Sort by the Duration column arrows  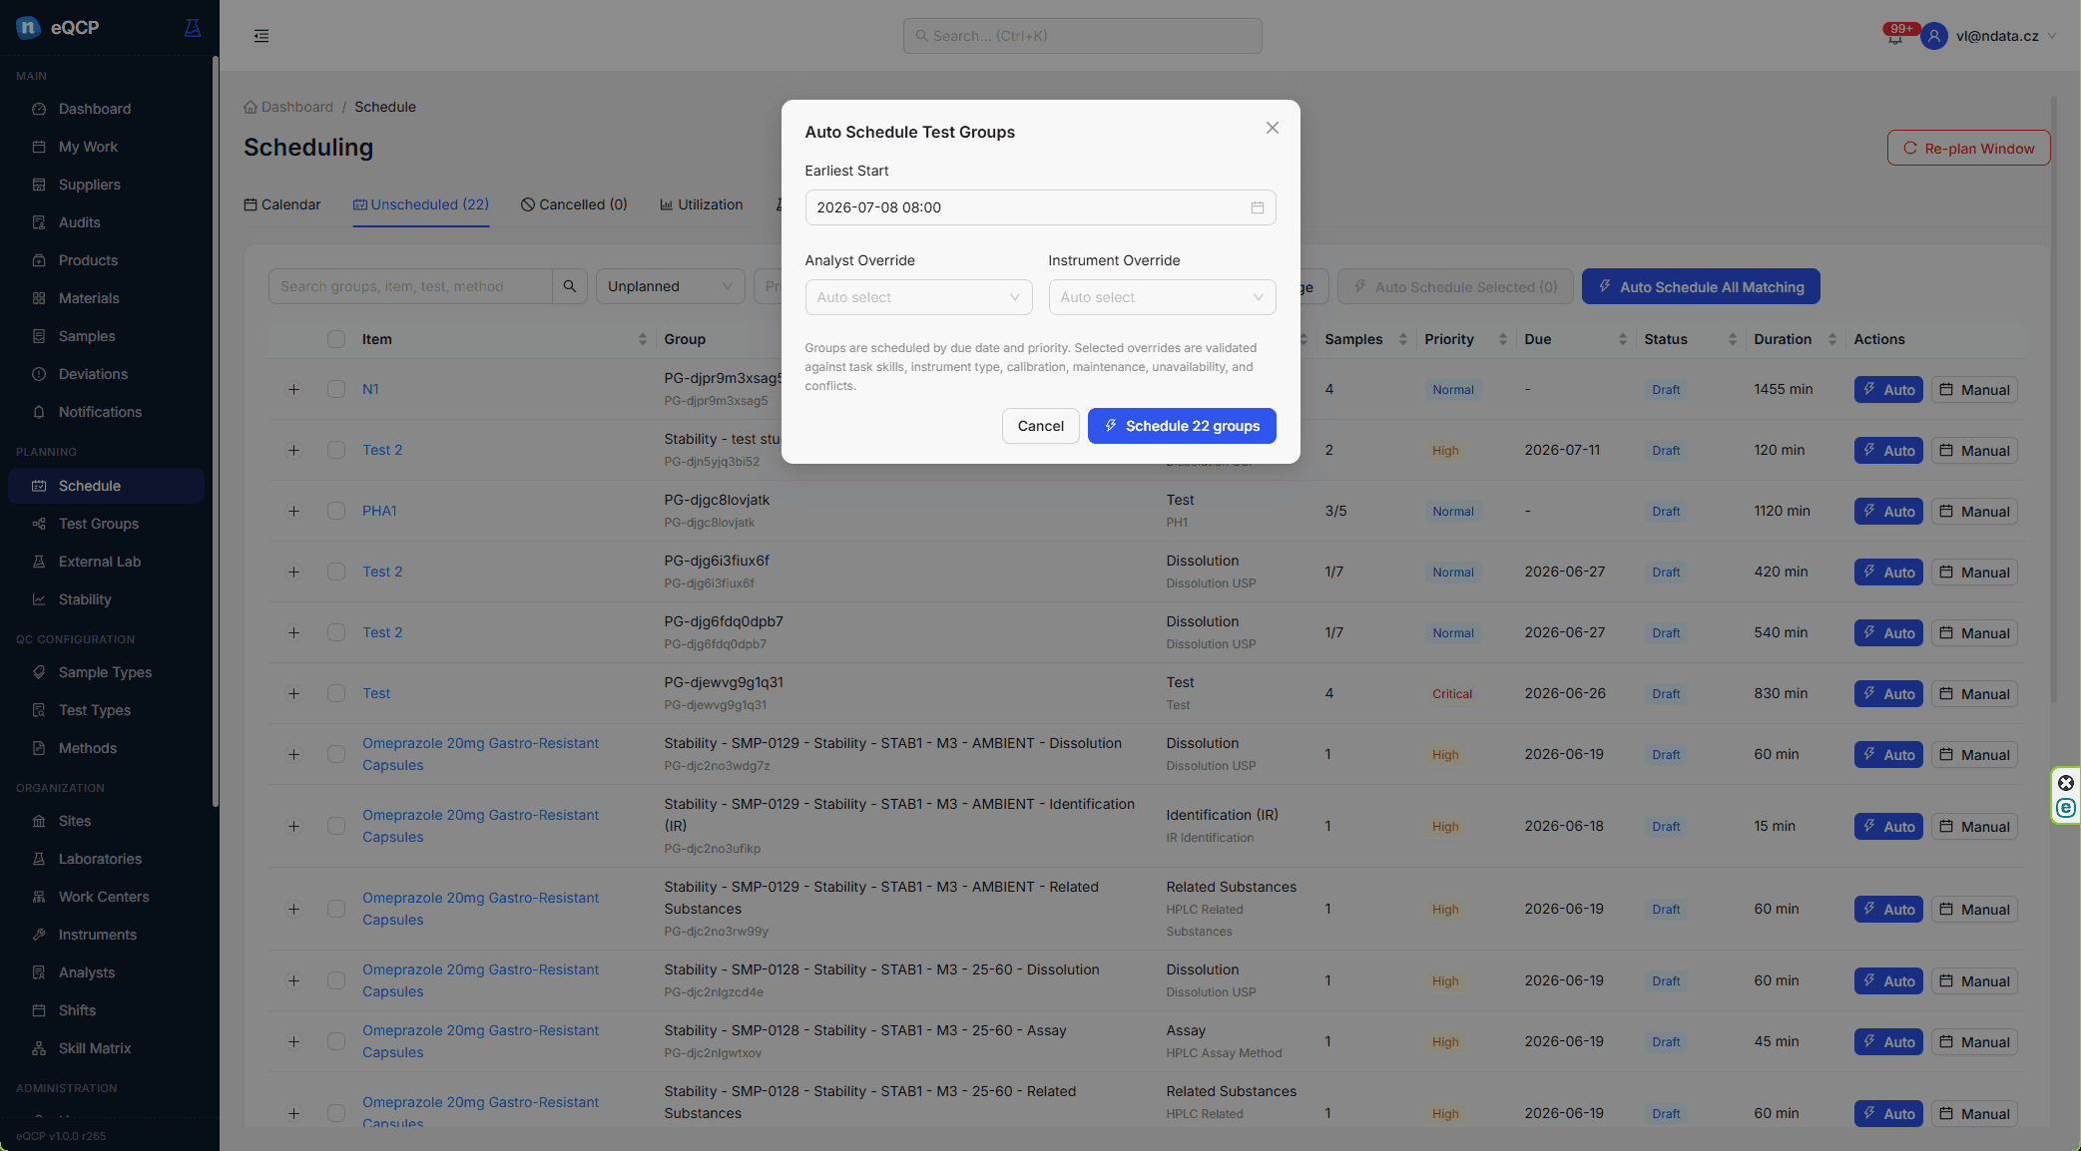tap(1831, 339)
